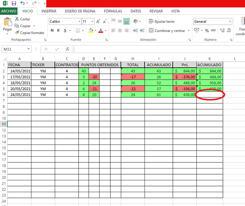Open the font size 11 dropdown
The height and width of the screenshot is (206, 245).
point(92,22)
